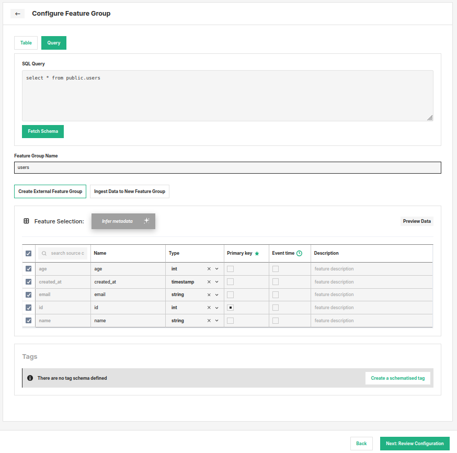This screenshot has height=453, width=457.
Task: Click the back arrow to exit Configure Feature Group
Action: click(17, 13)
